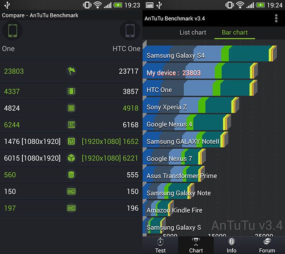
Task: Select the My device 23803 bar
Action: click(x=200, y=71)
